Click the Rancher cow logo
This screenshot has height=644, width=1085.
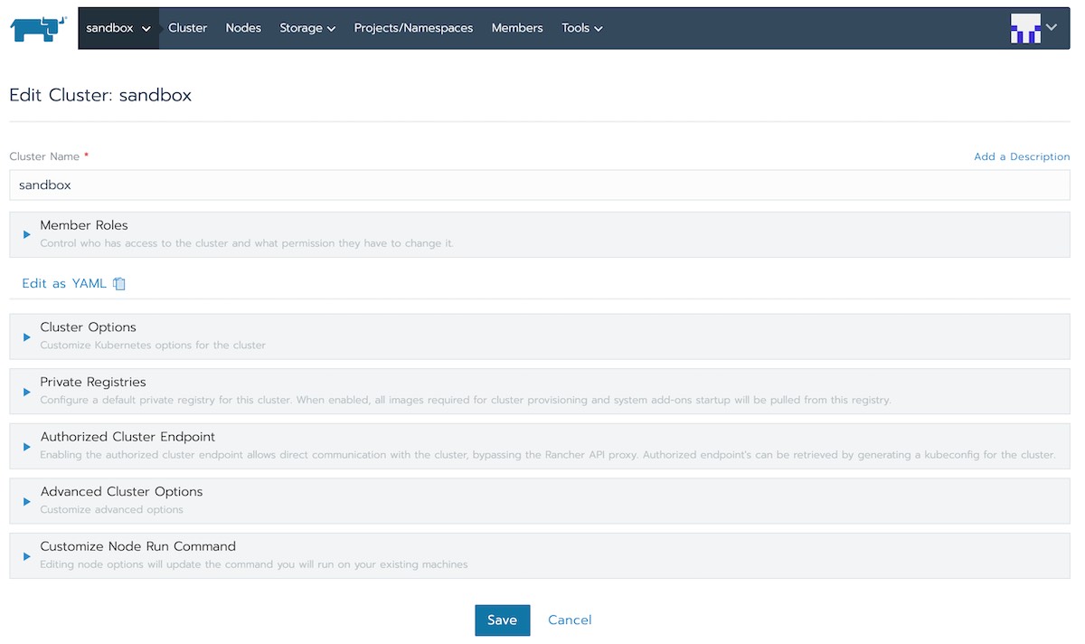coord(38,28)
